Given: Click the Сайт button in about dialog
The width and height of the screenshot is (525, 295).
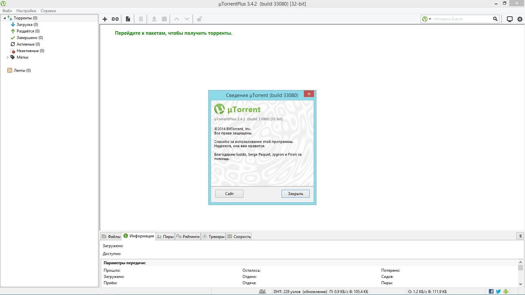Looking at the screenshot, I should pos(229,193).
